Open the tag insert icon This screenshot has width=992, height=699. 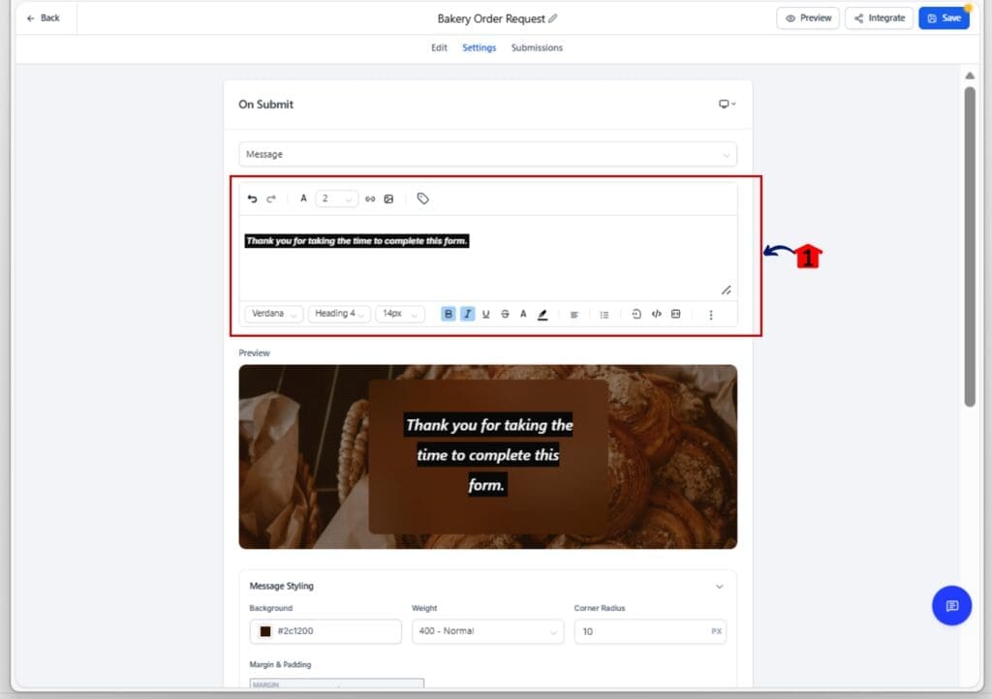[422, 198]
